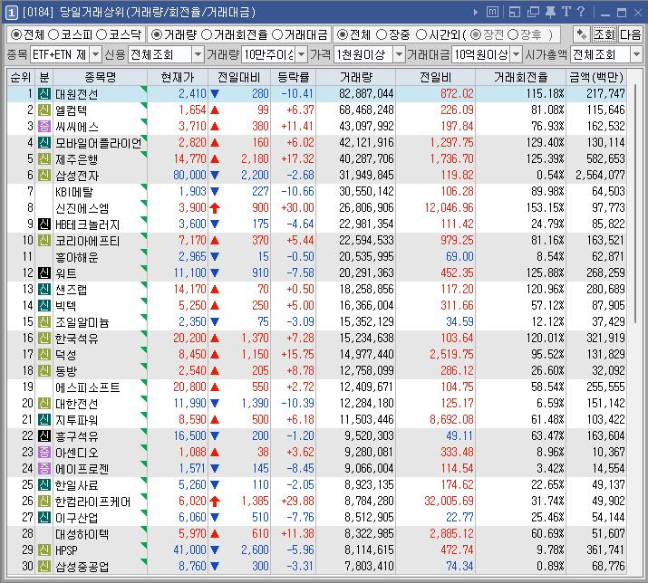Select the 장전 radio button

476,34
